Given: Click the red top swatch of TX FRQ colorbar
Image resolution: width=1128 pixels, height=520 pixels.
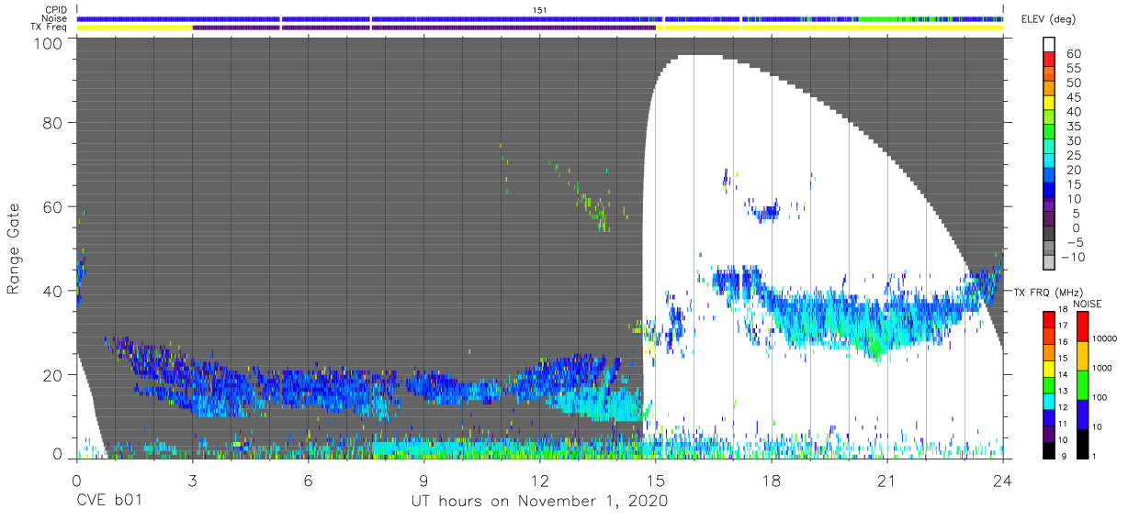Looking at the screenshot, I should pos(1049,319).
